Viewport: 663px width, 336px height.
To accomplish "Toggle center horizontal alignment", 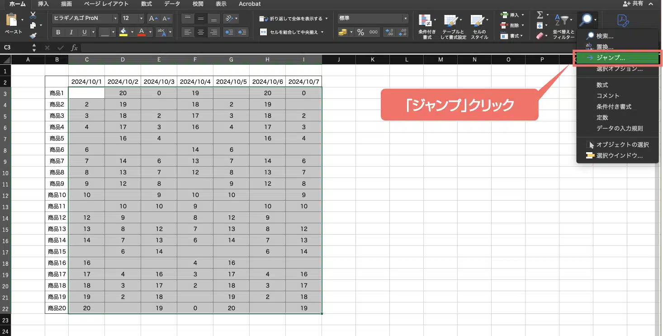I will 201,32.
